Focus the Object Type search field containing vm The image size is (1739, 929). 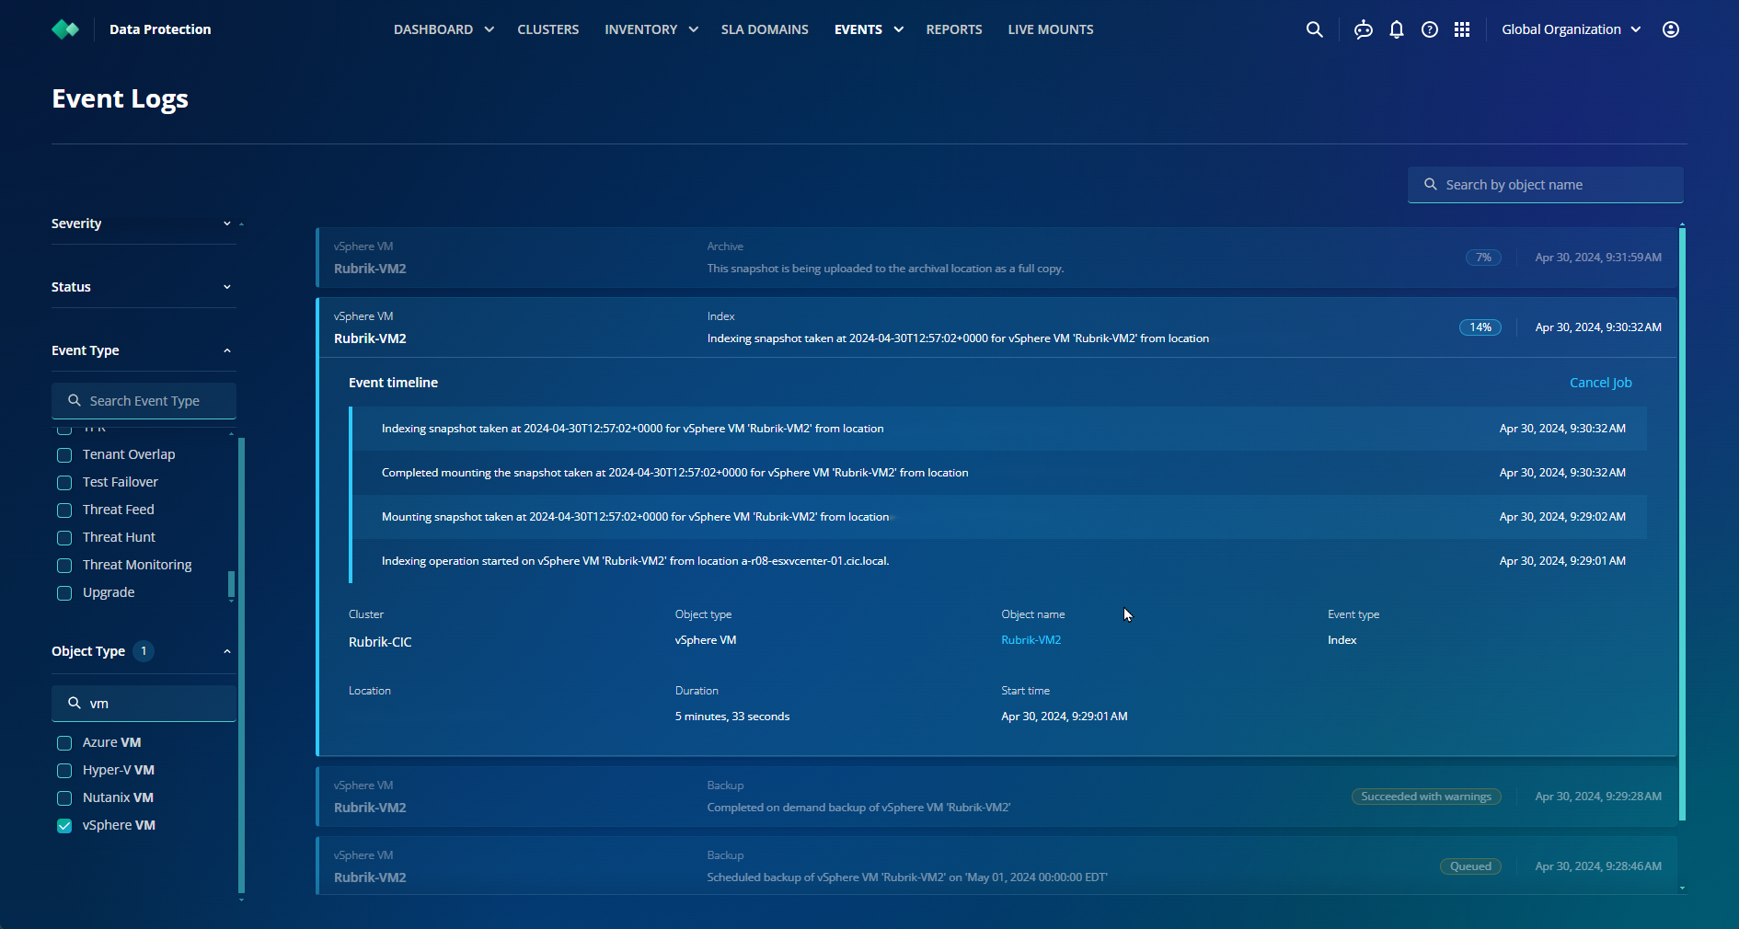pos(144,704)
